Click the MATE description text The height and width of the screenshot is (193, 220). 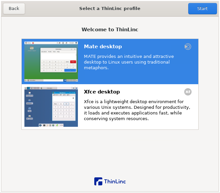pyautogui.click(x=129, y=62)
